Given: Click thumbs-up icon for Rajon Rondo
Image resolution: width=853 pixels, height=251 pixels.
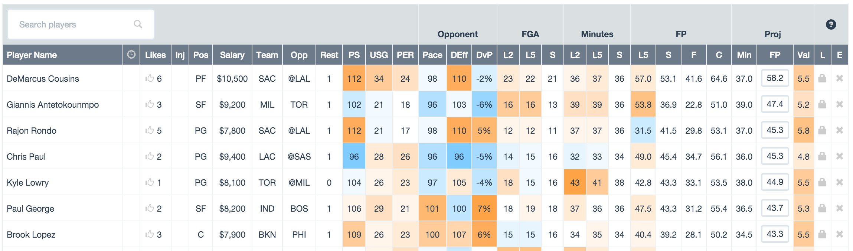Looking at the screenshot, I should [x=150, y=130].
